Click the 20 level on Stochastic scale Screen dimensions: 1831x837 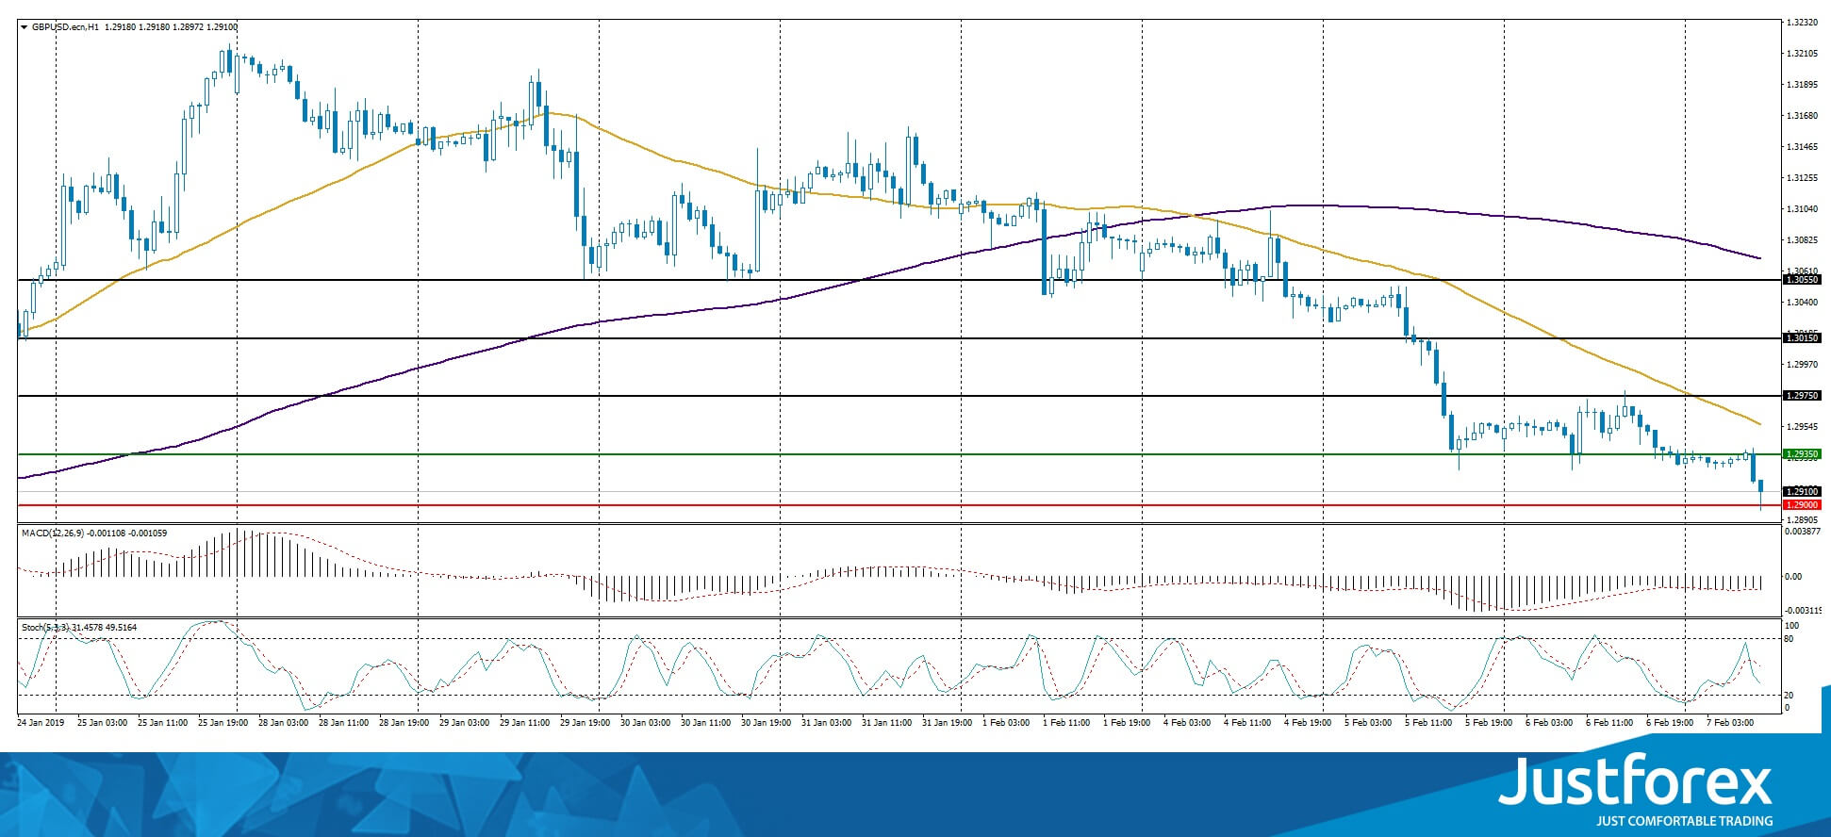pyautogui.click(x=1789, y=696)
